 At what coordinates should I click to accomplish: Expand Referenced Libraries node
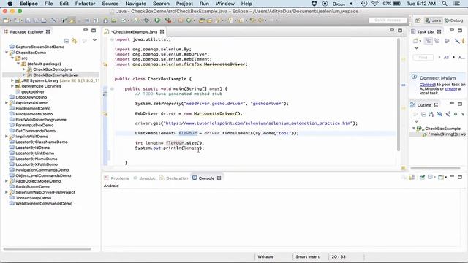coord(12,86)
